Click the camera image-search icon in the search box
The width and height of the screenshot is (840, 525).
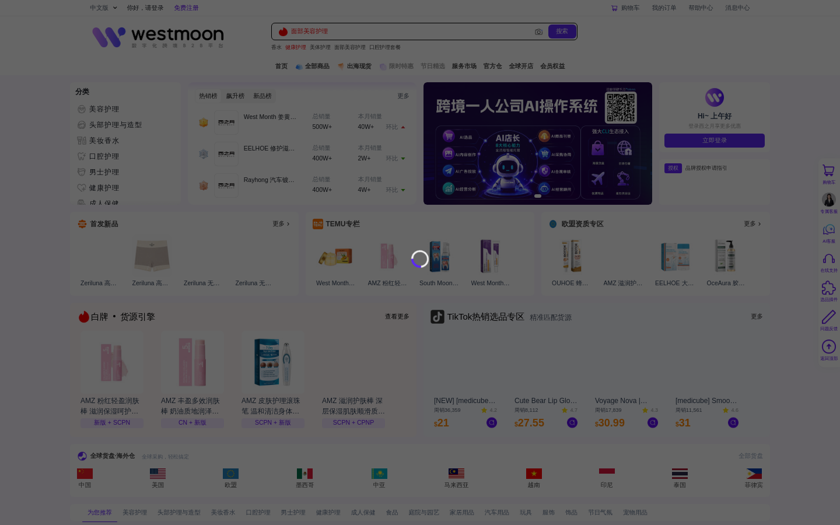538,32
